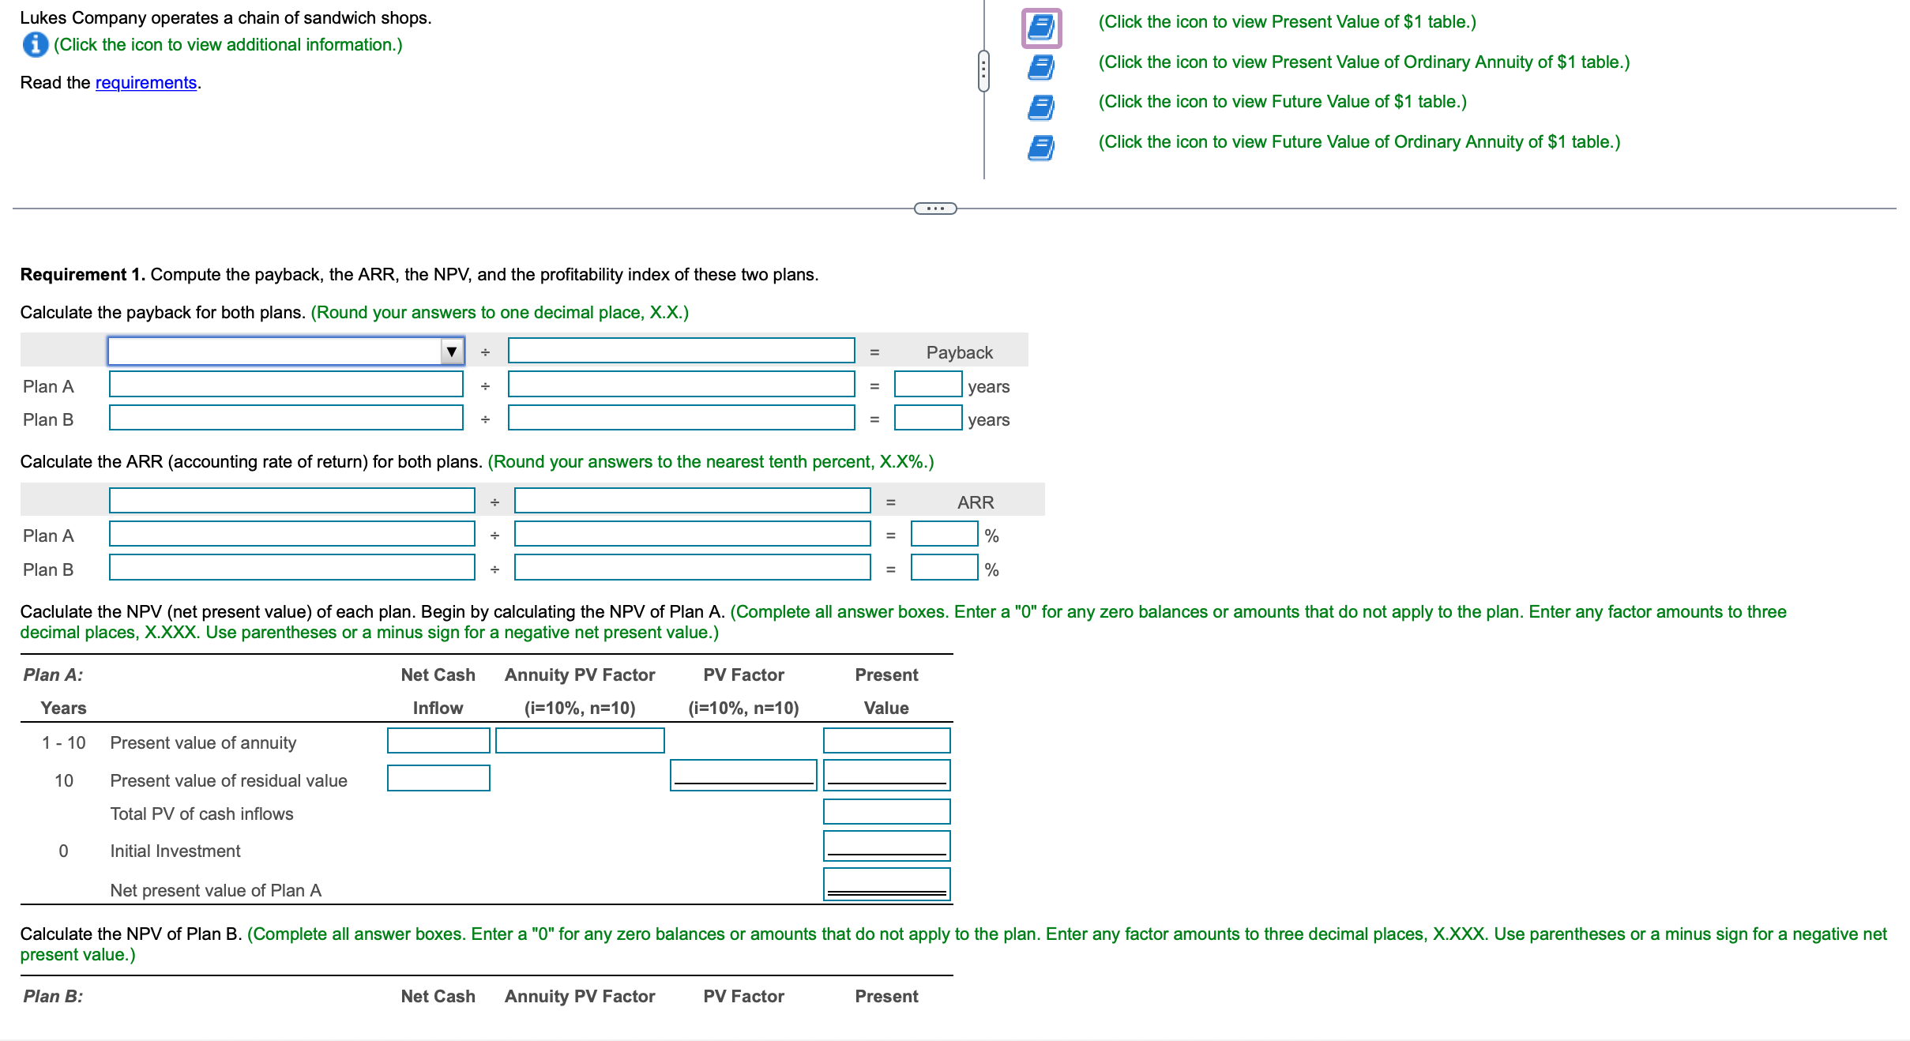This screenshot has width=1910, height=1041.
Task: Open Future Value of Ordinary Annuity table icon
Action: click(1041, 147)
